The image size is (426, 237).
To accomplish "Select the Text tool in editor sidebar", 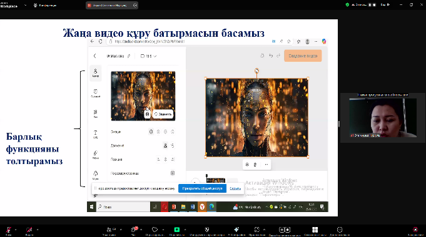I will click(x=95, y=134).
